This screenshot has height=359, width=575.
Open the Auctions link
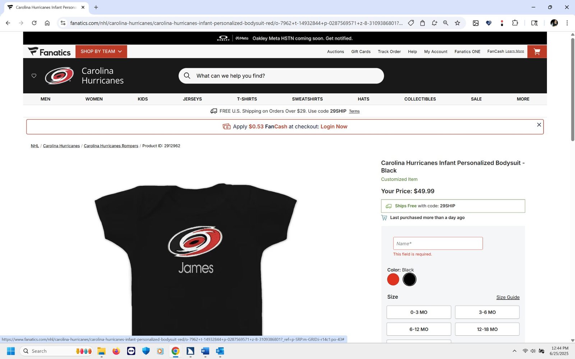pos(336,52)
